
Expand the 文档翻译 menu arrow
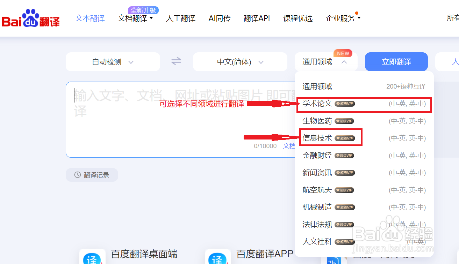click(x=151, y=18)
